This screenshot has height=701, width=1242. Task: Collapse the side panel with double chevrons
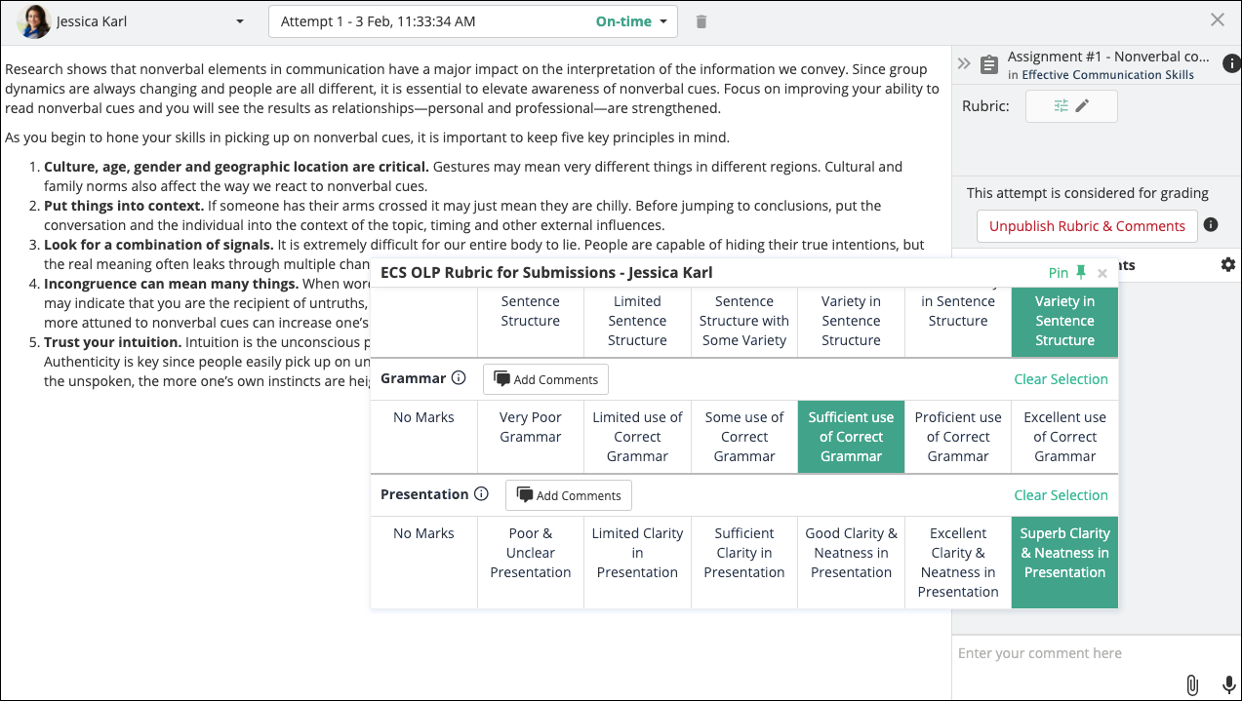pos(964,63)
